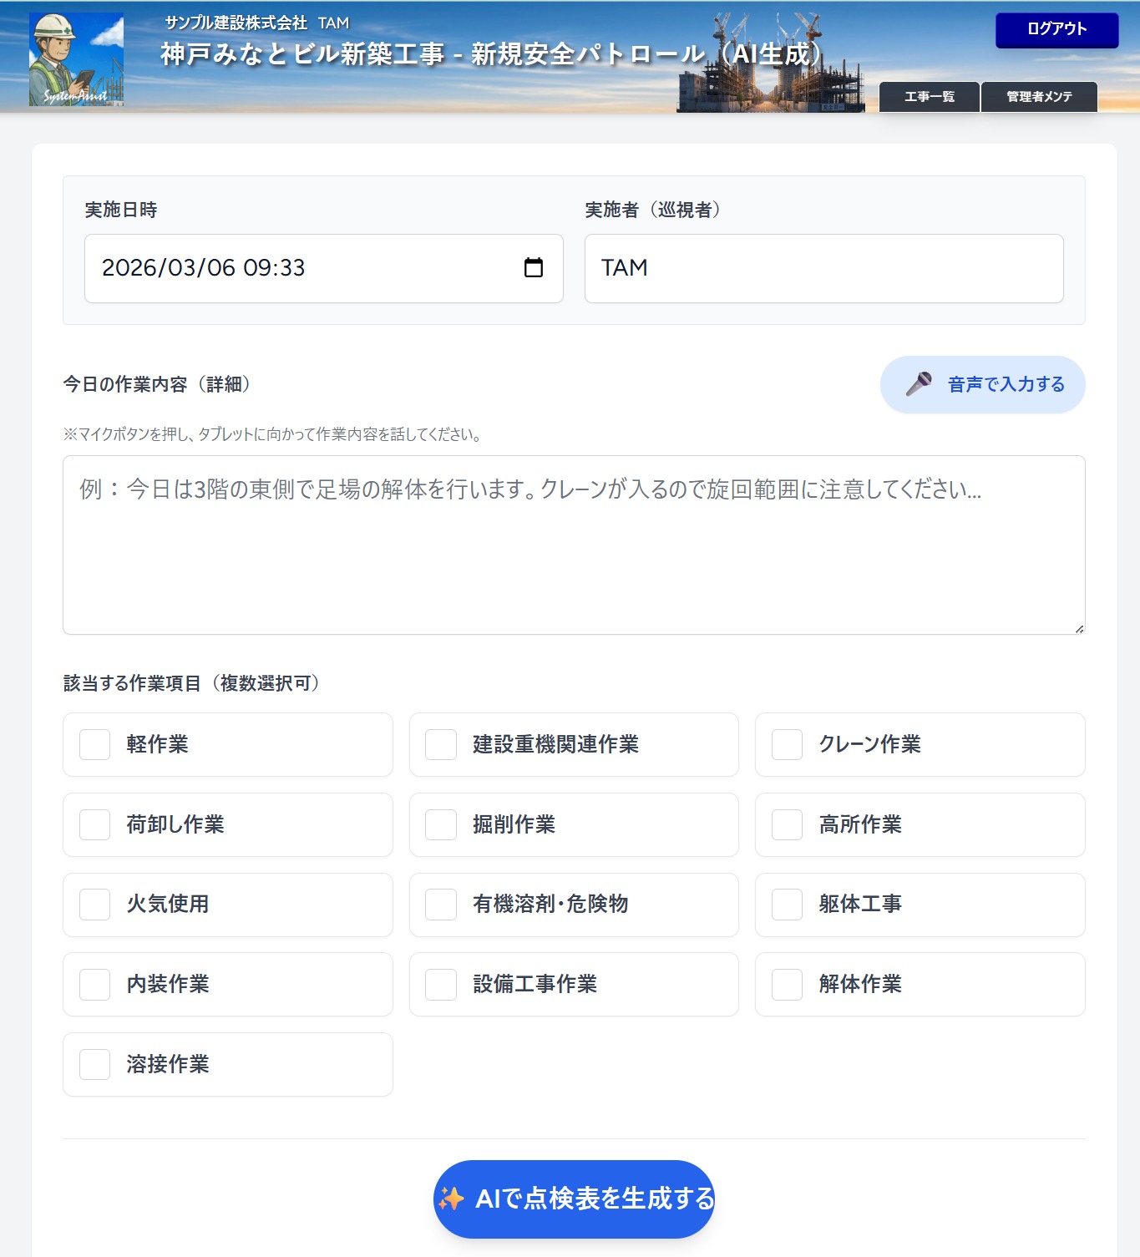Toggle the 解体作業 checkbox
This screenshot has height=1257, width=1140.
click(787, 984)
